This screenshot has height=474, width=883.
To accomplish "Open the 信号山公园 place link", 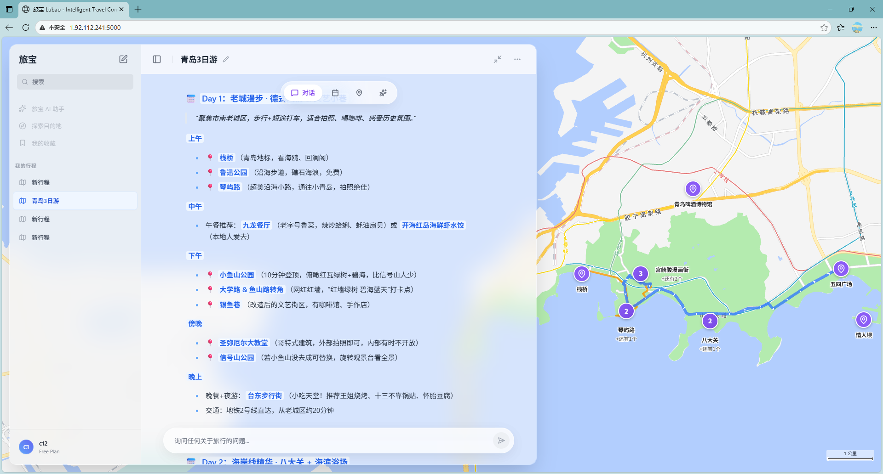I will (x=237, y=357).
